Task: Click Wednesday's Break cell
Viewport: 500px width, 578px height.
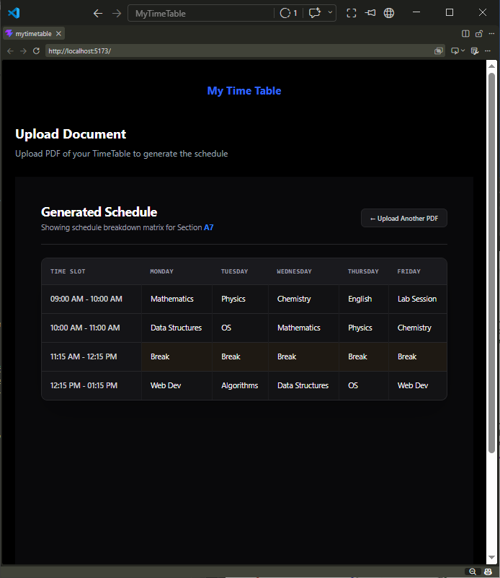Action: point(303,356)
